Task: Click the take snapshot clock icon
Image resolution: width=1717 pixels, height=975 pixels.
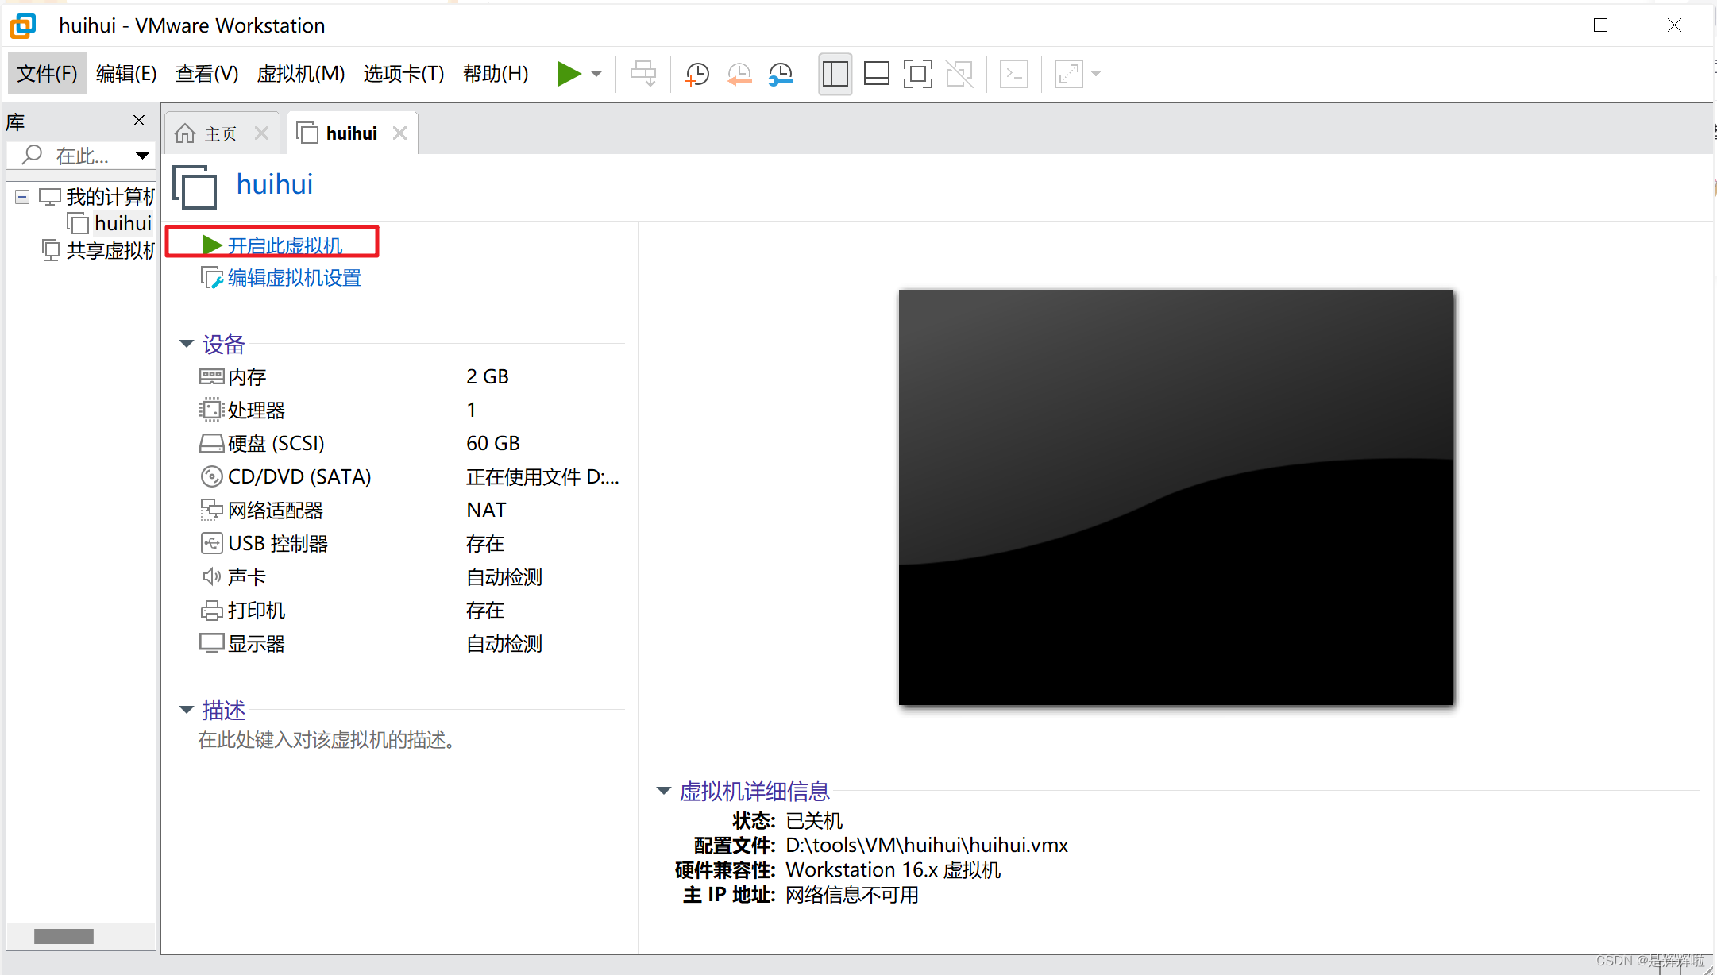Action: click(x=696, y=74)
